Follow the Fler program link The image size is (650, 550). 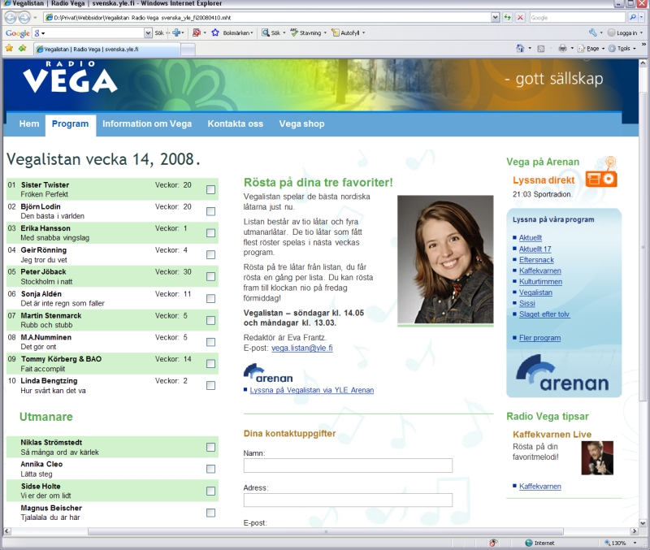pyautogui.click(x=539, y=338)
